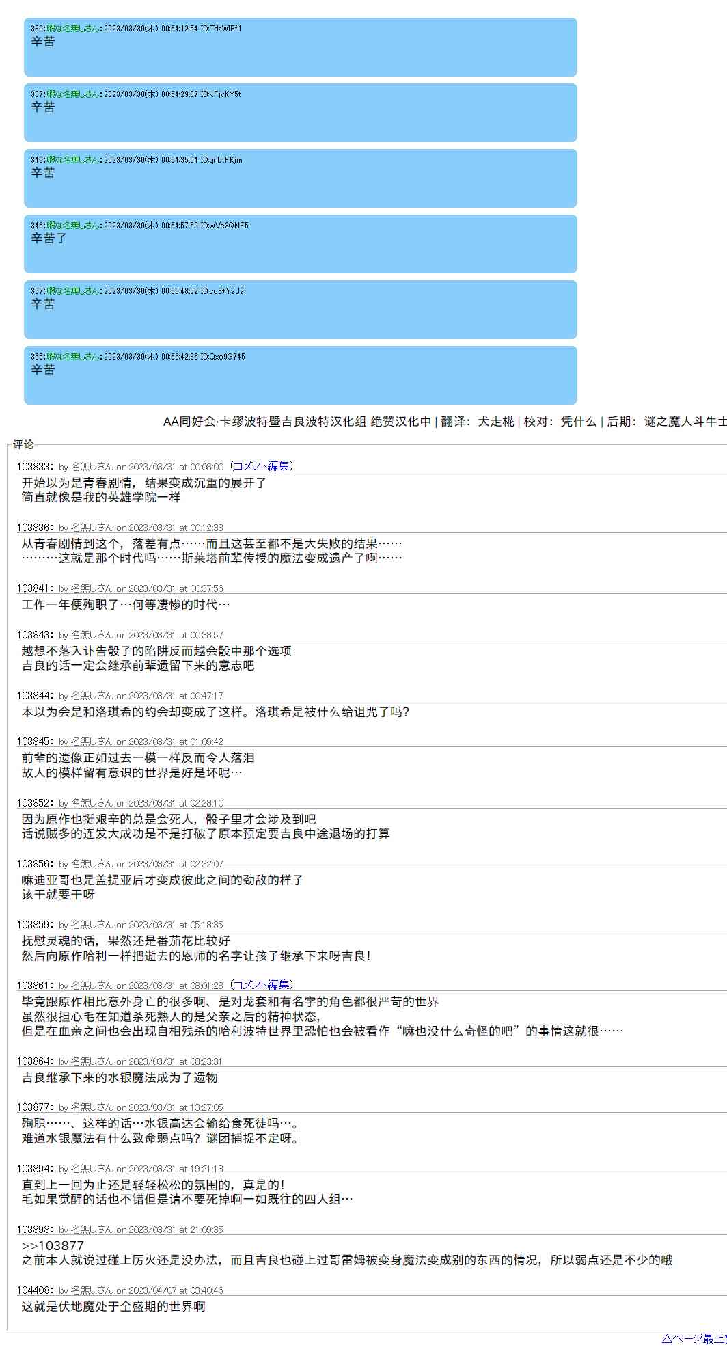
Task: Click the コメント編集 link on comment 103833
Action: 262,466
